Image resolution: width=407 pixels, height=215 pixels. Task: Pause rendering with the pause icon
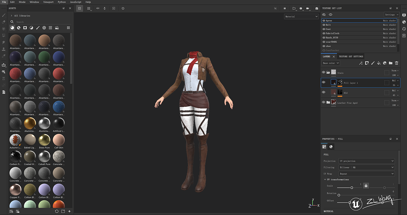click(285, 8)
